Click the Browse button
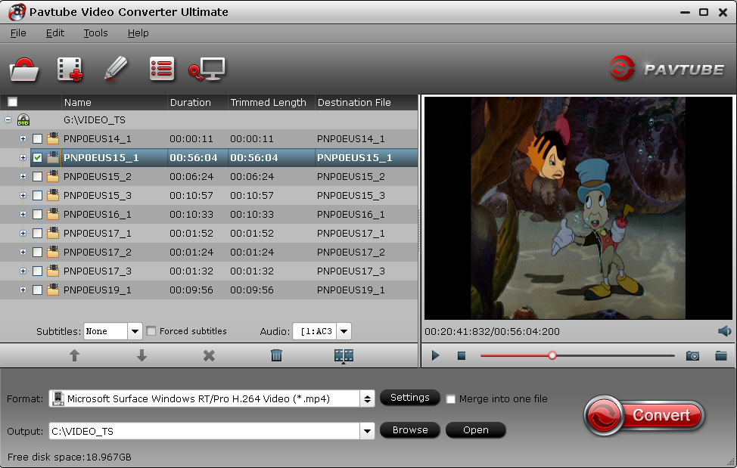 pyautogui.click(x=410, y=430)
